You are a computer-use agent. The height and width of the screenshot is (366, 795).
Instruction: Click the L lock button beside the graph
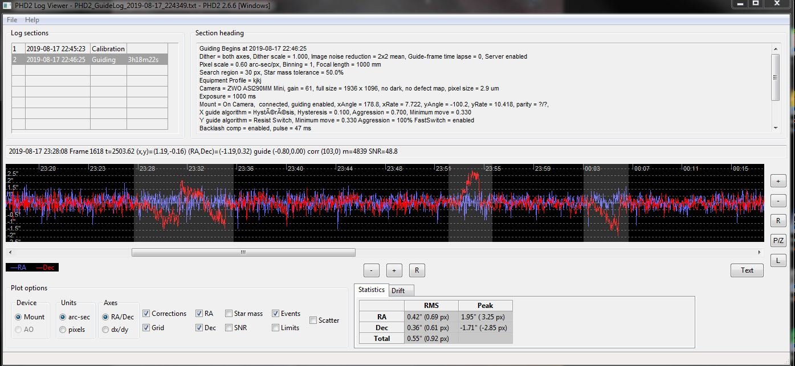(778, 261)
